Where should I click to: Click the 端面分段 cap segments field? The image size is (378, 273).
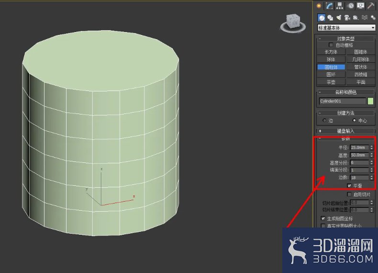click(x=359, y=170)
